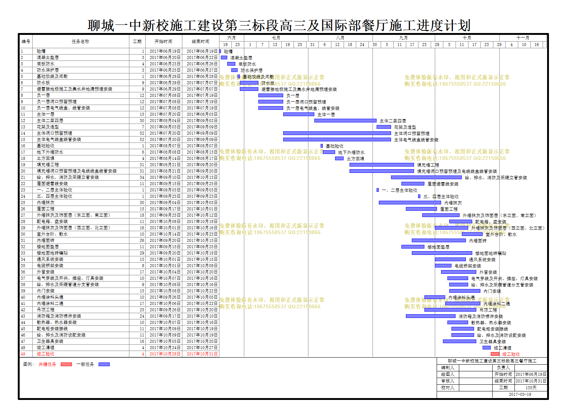The height and width of the screenshot is (417, 566).
Task: Click the 负责人 cell in title block
Action: point(503,368)
